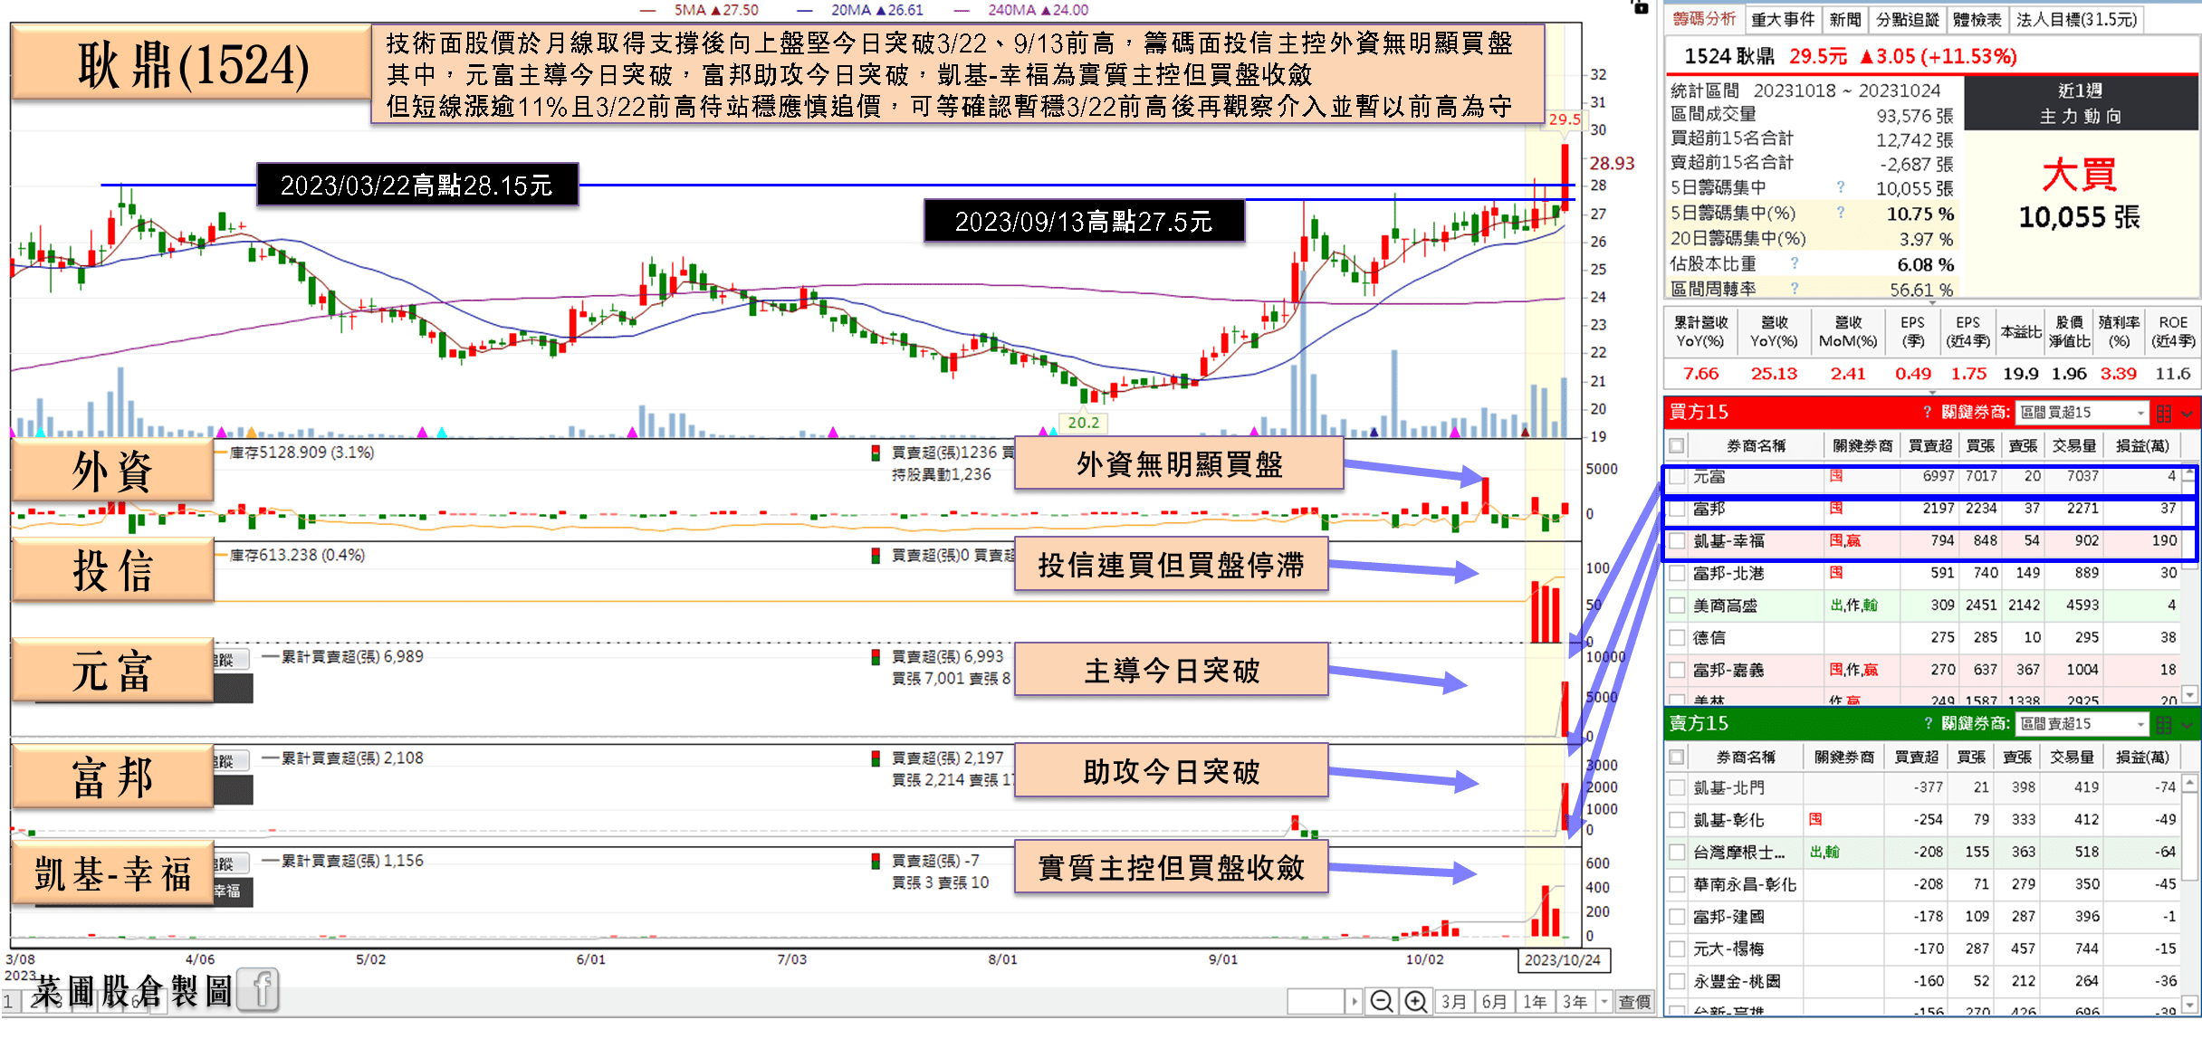Select the 凱基-北門 checkbox in the sellers list

pos(1678,787)
